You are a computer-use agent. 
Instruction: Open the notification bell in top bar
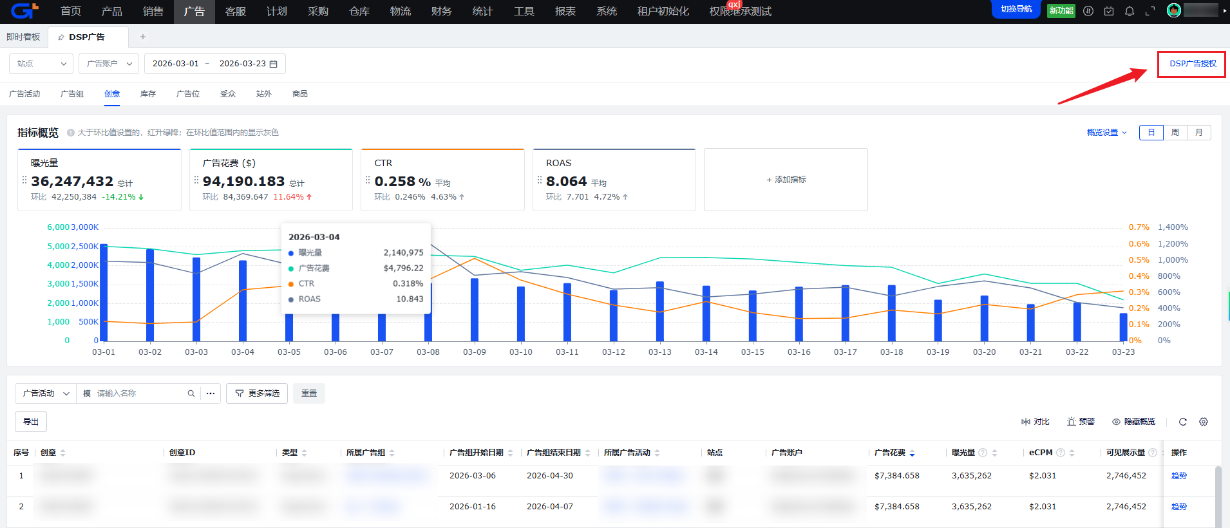1129,11
